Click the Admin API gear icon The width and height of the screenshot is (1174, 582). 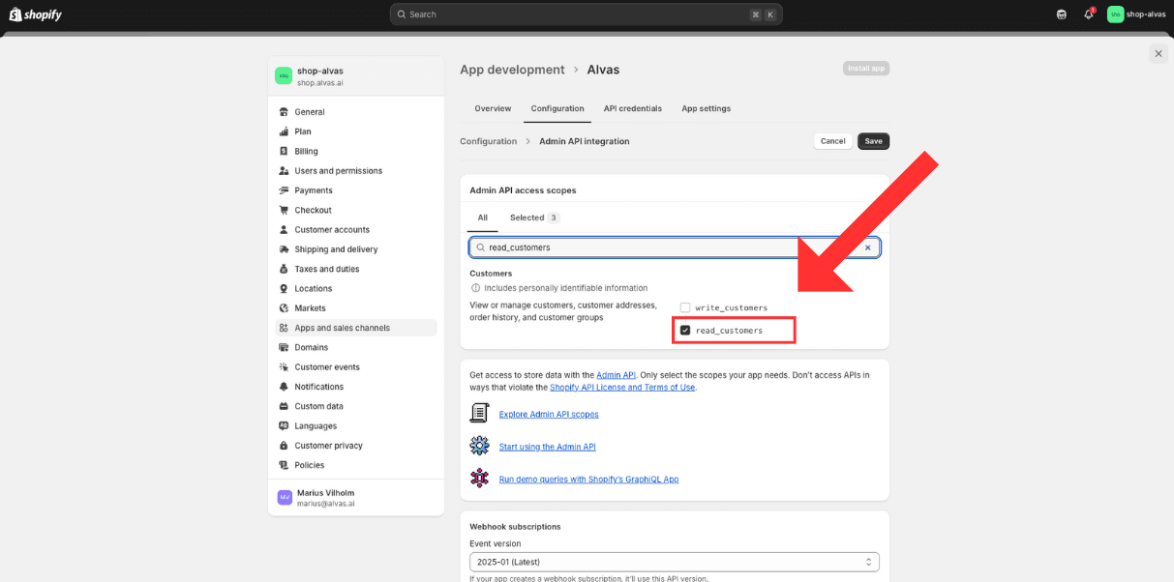(479, 446)
